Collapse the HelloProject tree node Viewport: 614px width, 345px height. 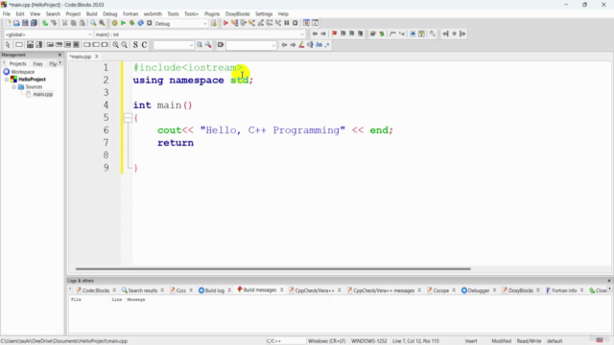click(7, 80)
